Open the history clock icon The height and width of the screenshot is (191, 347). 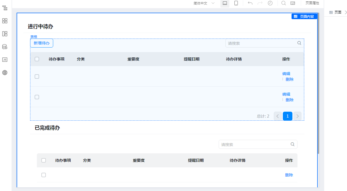click(x=270, y=3)
